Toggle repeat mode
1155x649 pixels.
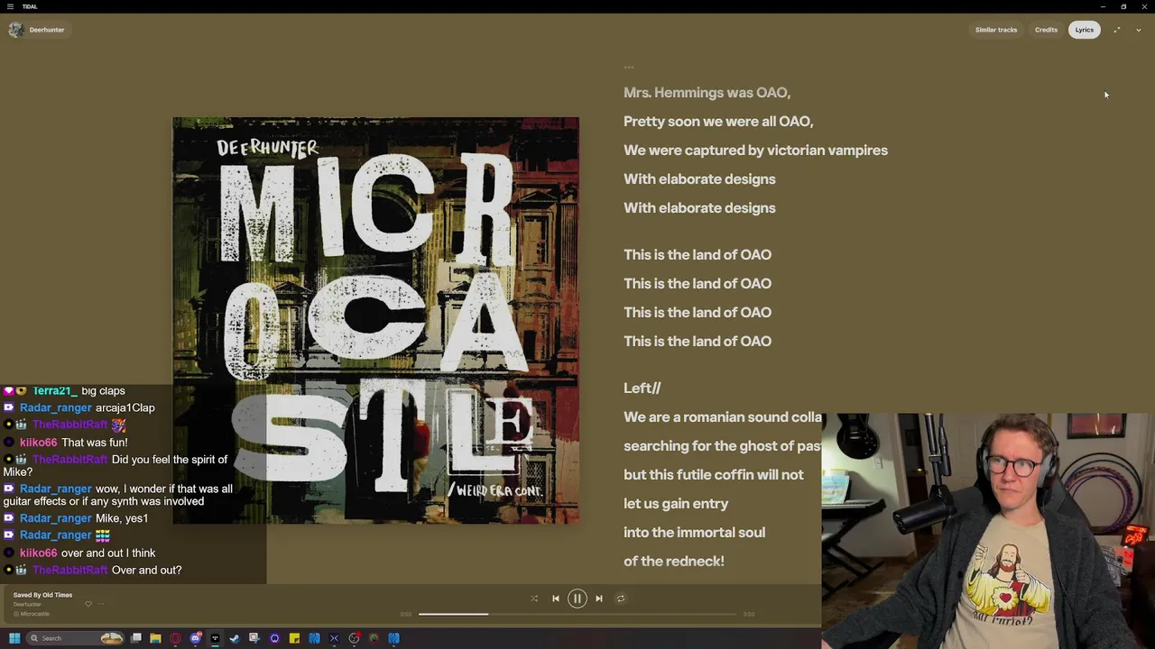tap(621, 599)
